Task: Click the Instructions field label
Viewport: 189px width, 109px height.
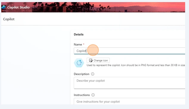Action: tap(82, 95)
